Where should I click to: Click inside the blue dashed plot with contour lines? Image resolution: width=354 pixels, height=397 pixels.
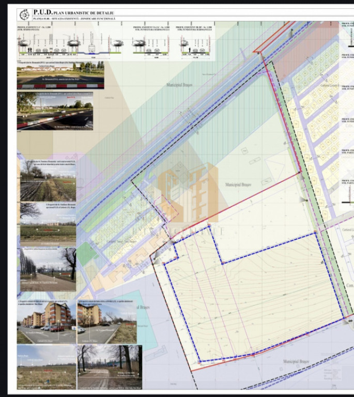pyautogui.click(x=258, y=300)
